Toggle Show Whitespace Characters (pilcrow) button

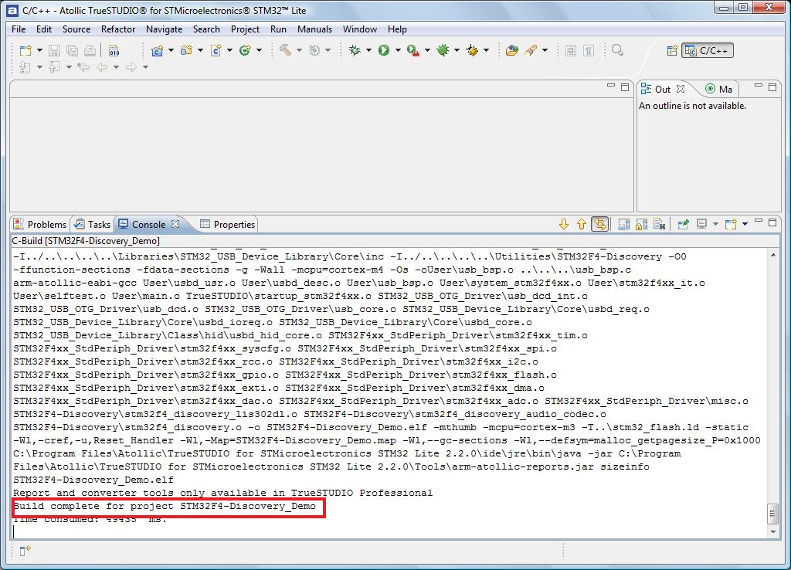(x=588, y=50)
